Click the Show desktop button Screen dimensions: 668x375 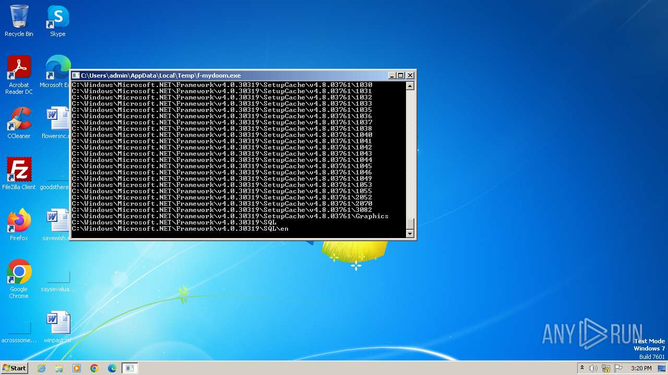[x=662, y=368]
